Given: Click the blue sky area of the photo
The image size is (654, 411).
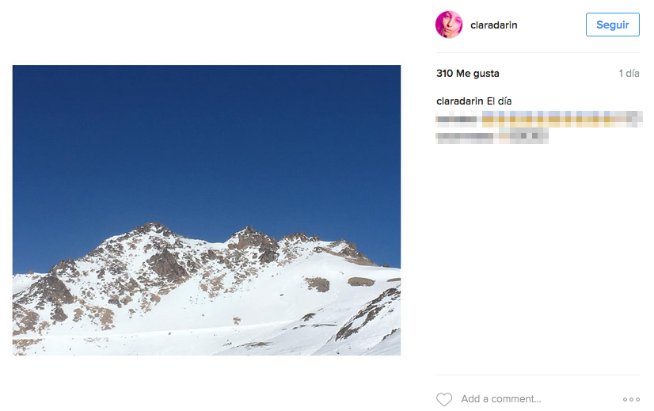Looking at the screenshot, I should 207,142.
